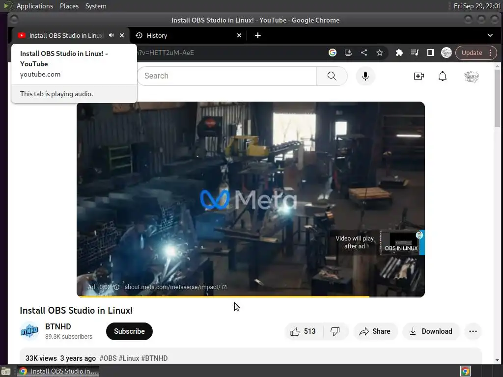Like the video with 513 likes
Viewport: 503px width, 377px height.
coord(303,331)
